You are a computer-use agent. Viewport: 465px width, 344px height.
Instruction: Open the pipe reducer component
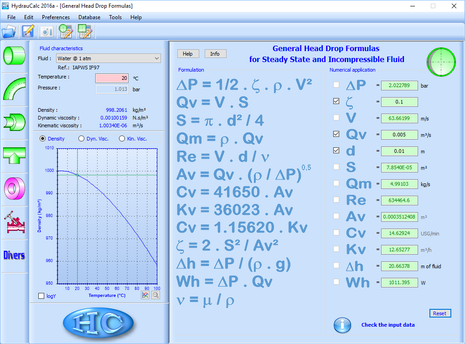[14, 121]
